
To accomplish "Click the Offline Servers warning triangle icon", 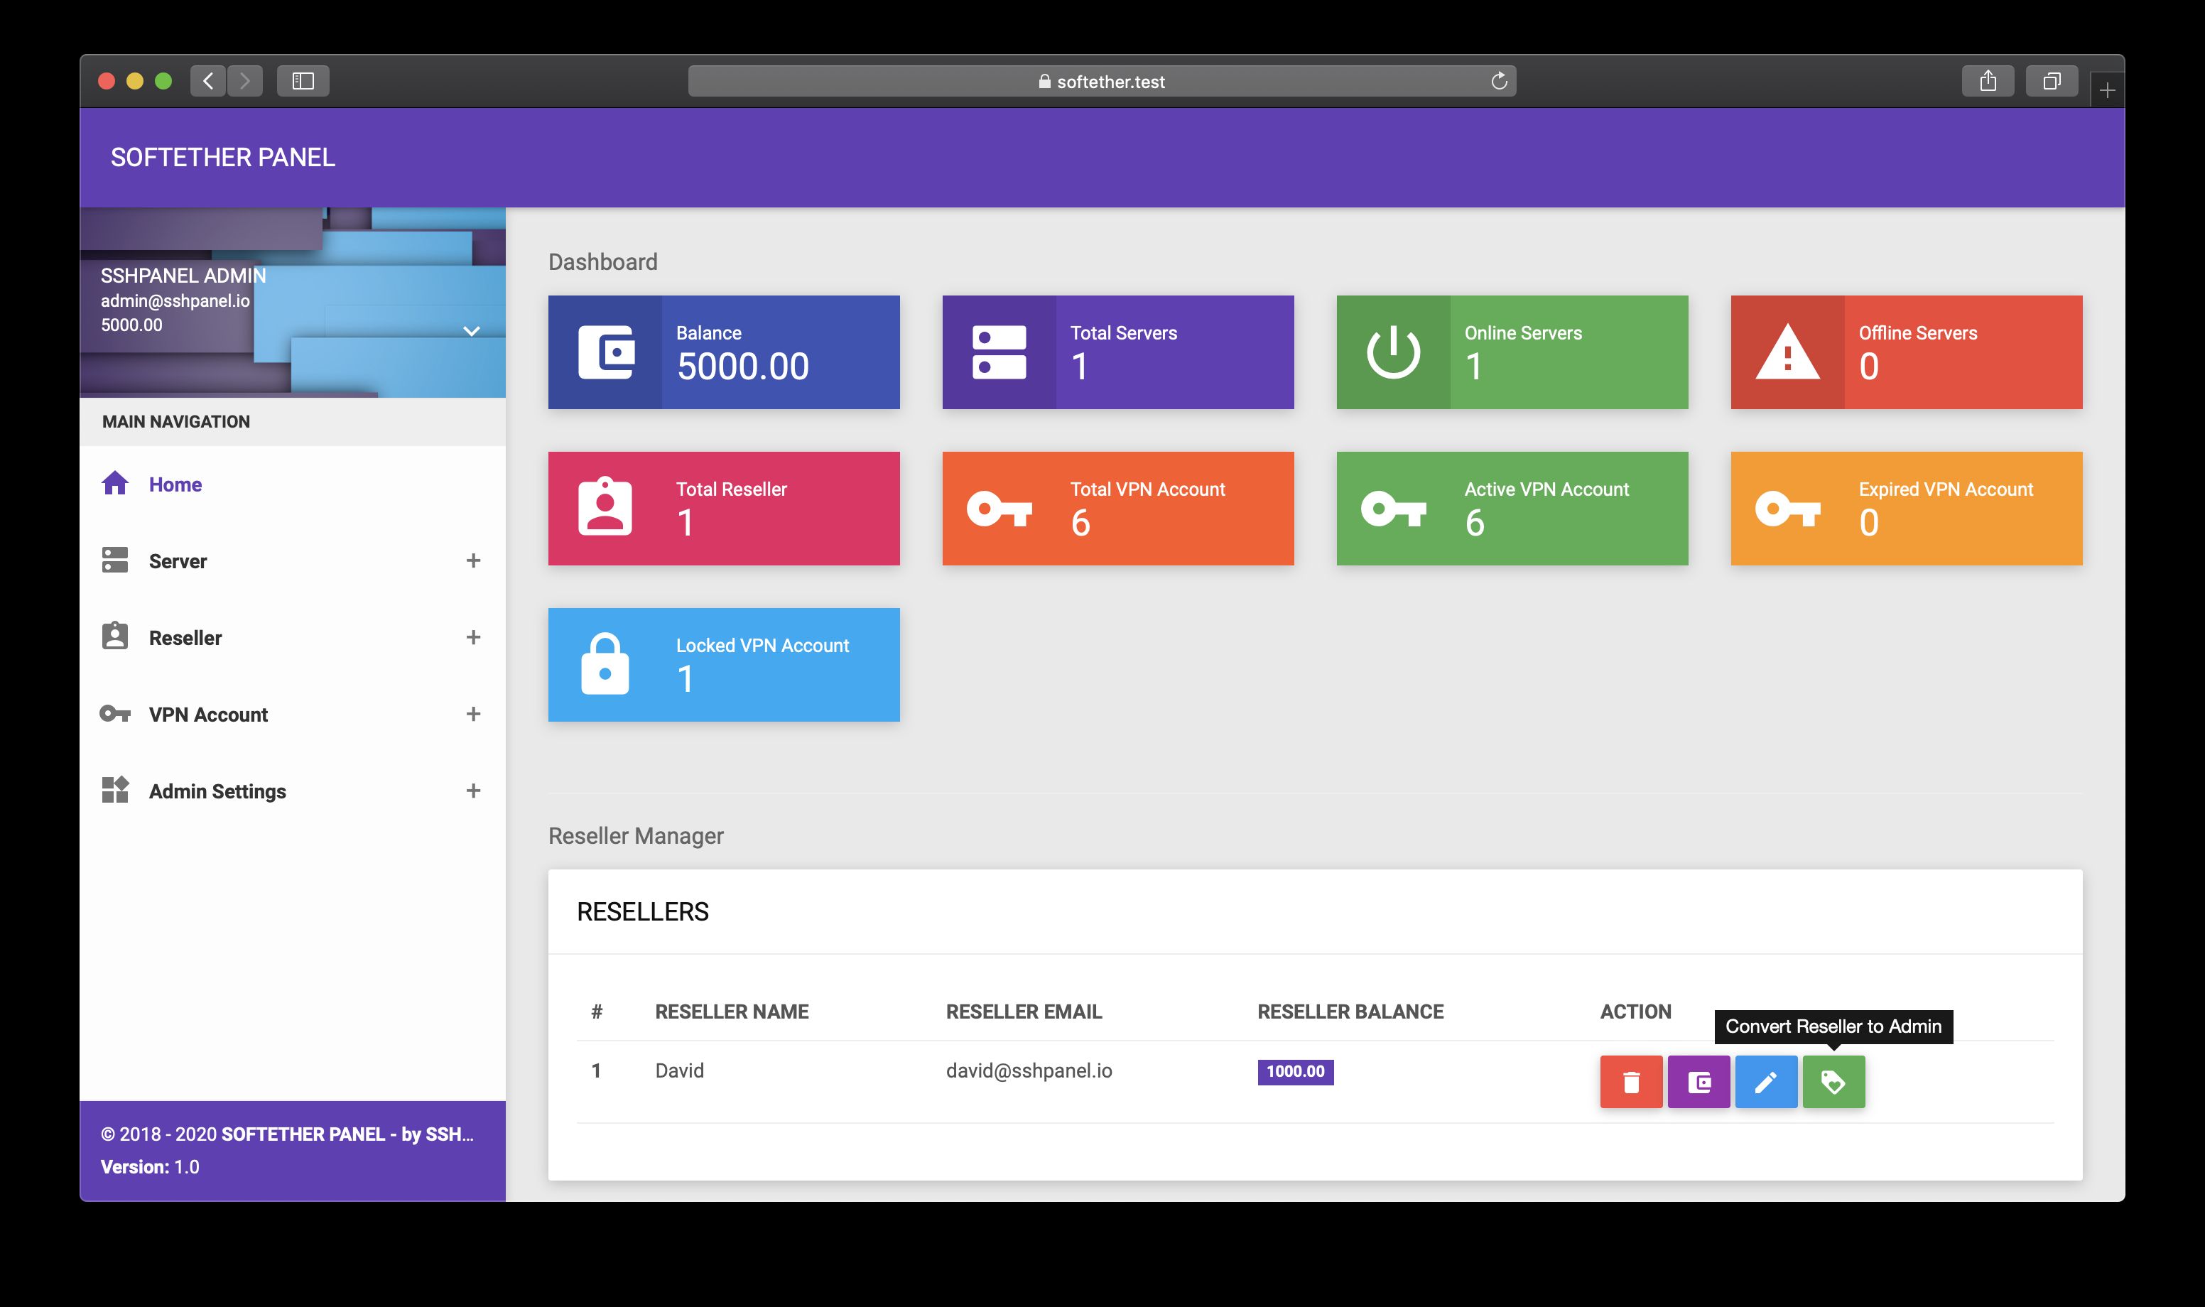I will coord(1787,352).
